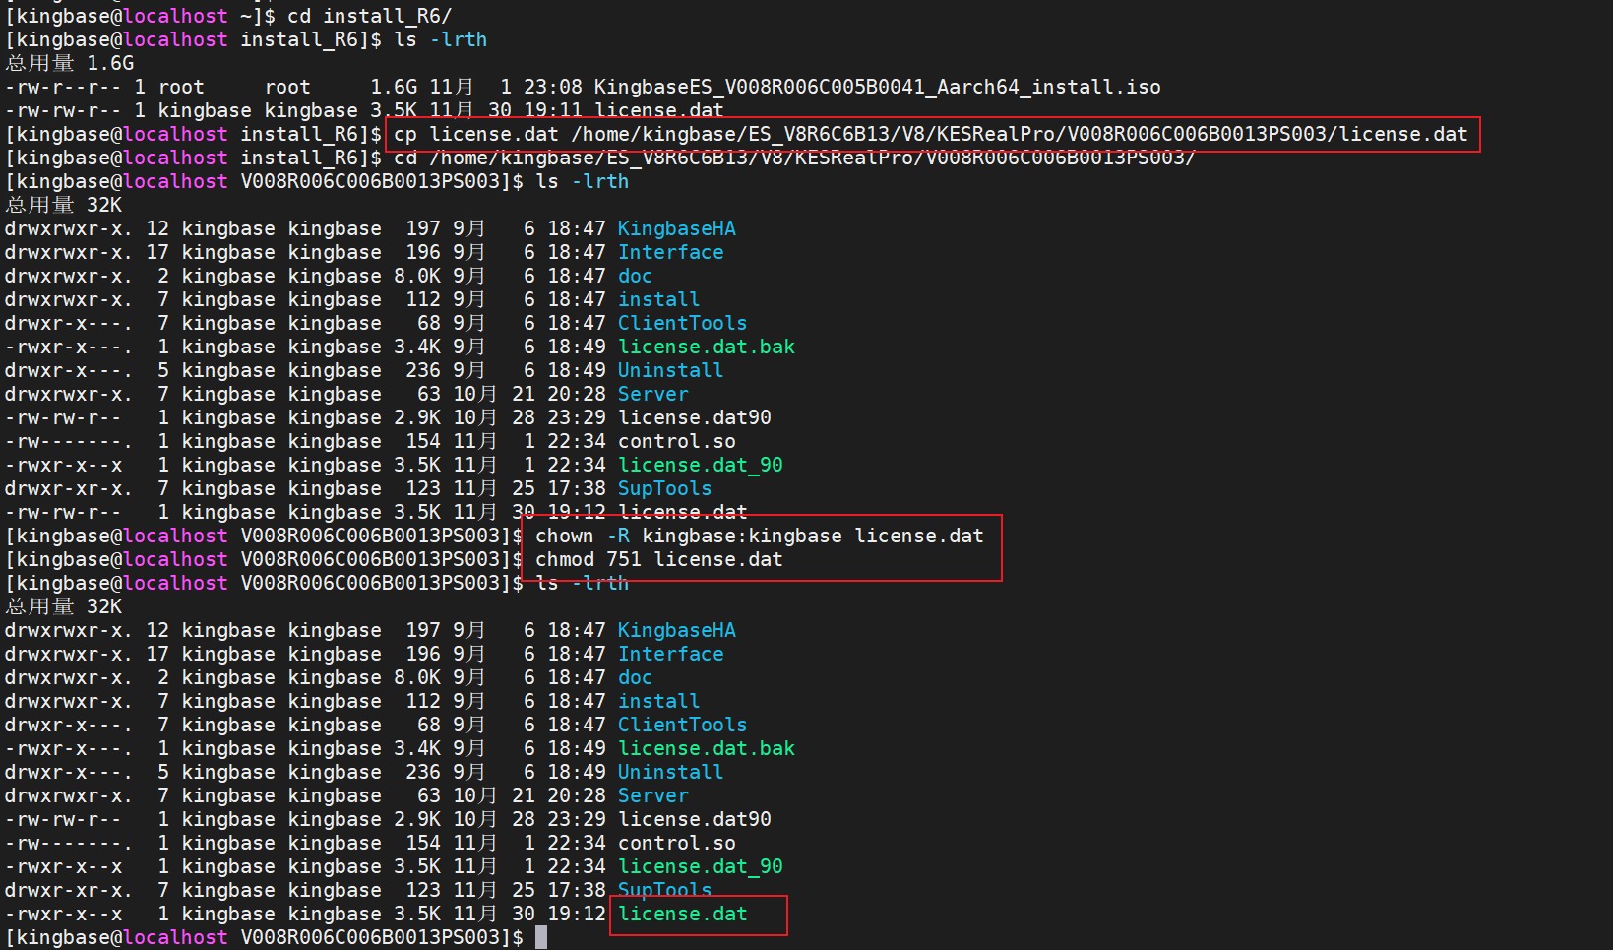Click the Server folder name

coord(652,394)
